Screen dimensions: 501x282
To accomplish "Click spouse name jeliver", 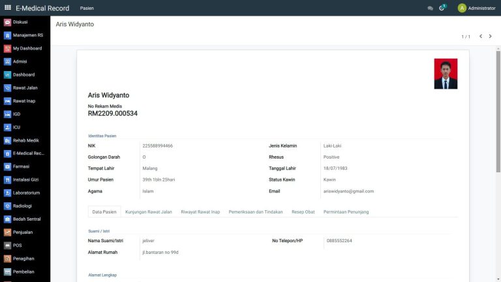I will coord(148,241).
